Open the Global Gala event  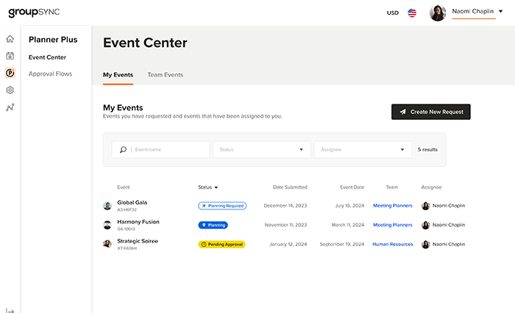pyautogui.click(x=132, y=203)
